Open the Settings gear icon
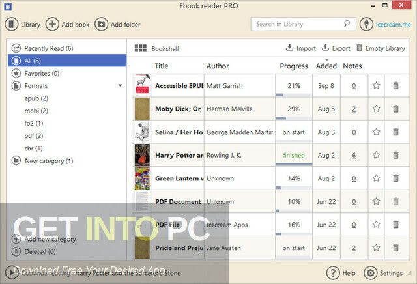Image resolution: width=417 pixels, height=284 pixels. coord(371,273)
